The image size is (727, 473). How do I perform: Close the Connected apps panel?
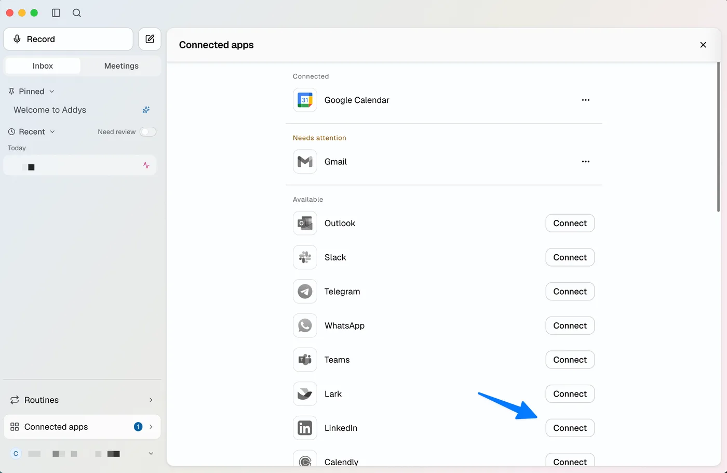click(703, 45)
